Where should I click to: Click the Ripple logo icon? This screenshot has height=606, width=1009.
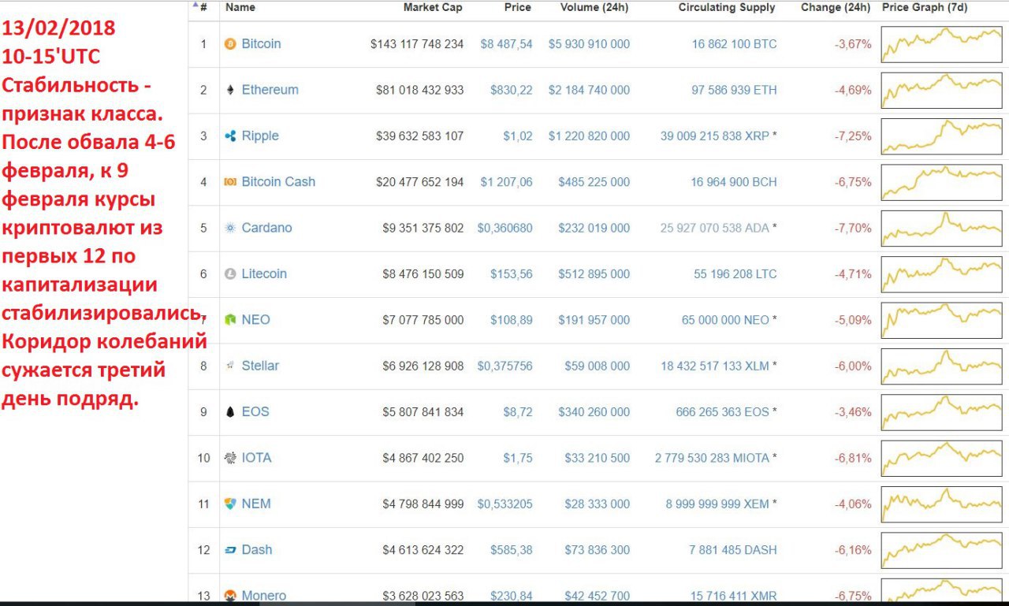coord(230,136)
